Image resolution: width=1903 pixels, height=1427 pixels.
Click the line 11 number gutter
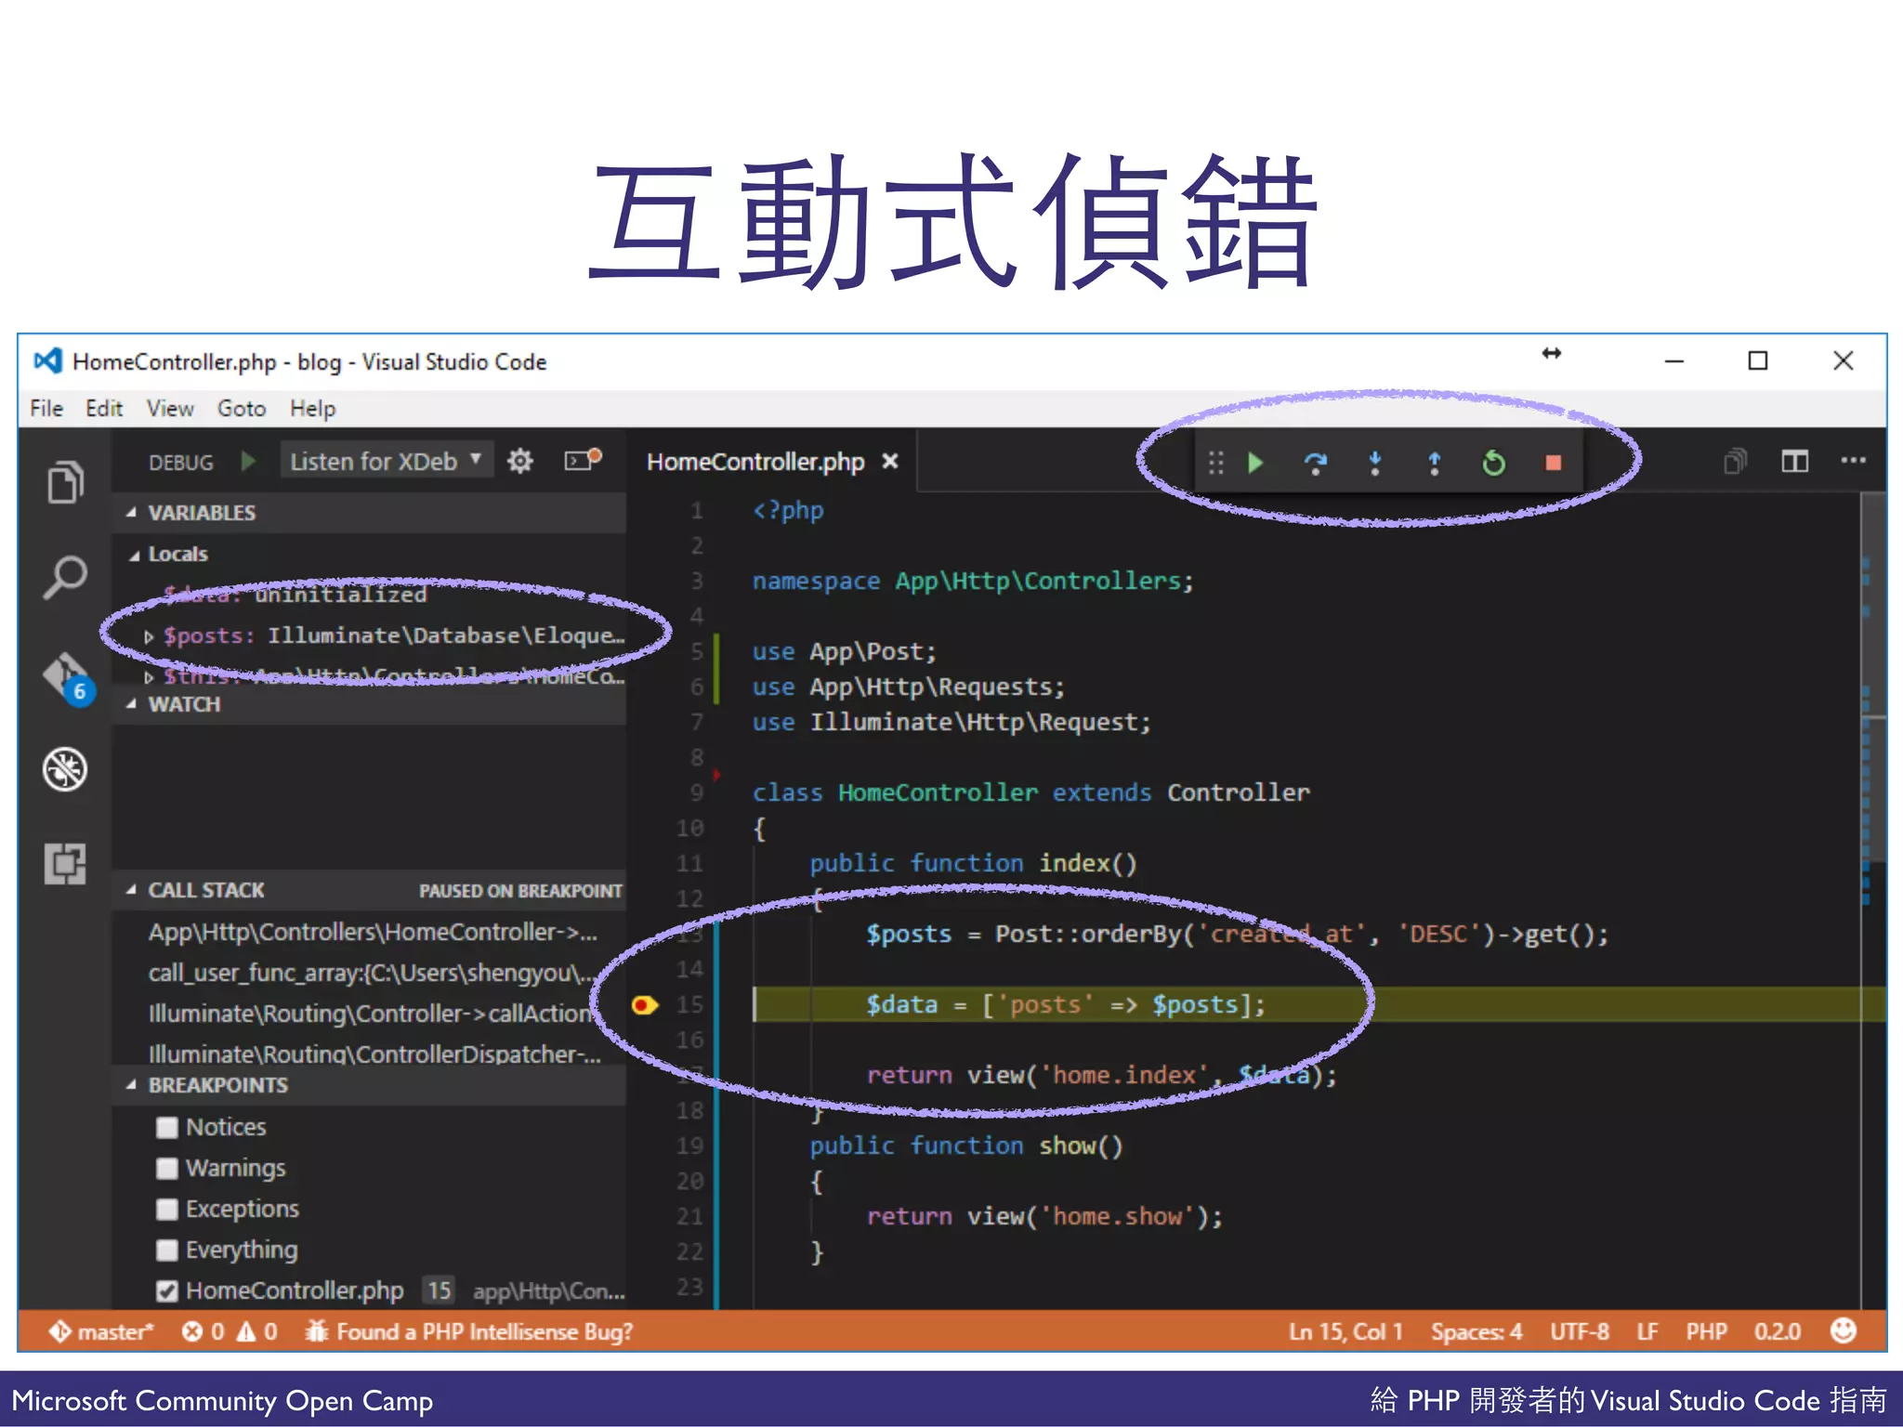tap(689, 863)
